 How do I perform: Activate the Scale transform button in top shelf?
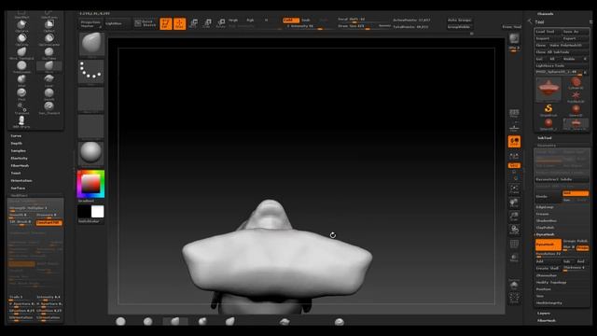tap(207, 23)
